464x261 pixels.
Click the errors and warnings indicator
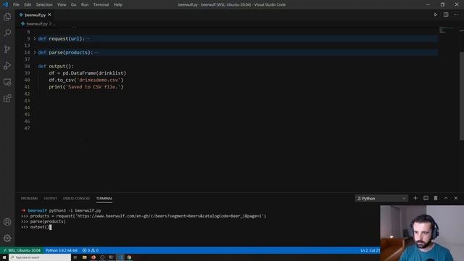click(x=90, y=250)
